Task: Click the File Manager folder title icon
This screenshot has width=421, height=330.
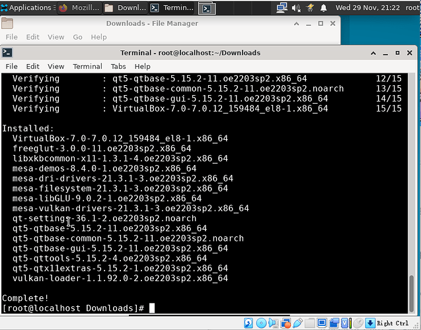Action: (x=7, y=24)
